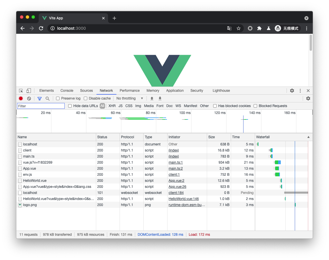Screen dimensions: 329x260
Task: Open main.ts:1 initiator link
Action: click(176, 162)
